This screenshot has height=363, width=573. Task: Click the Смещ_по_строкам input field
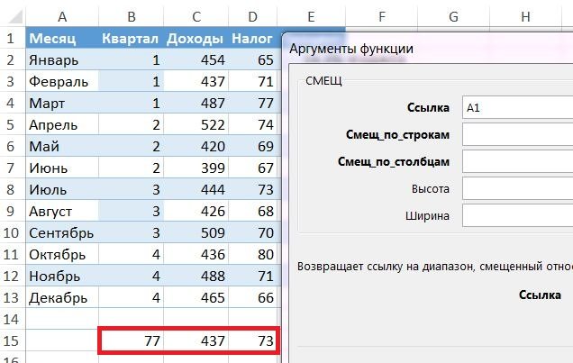click(x=516, y=134)
